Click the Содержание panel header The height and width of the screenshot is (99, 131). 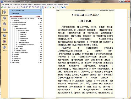pos(26,14)
